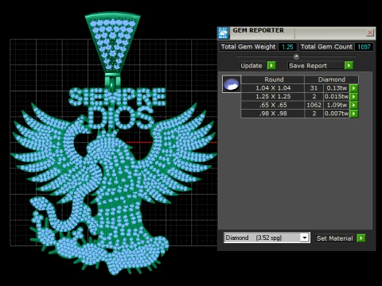382x286 pixels.
Task: Click green arrow for .65 X .65 row
Action: (354, 105)
